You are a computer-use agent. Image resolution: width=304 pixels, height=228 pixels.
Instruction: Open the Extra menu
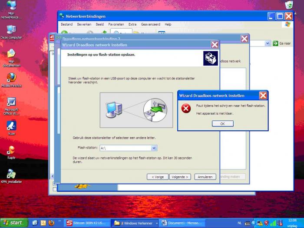point(132,24)
